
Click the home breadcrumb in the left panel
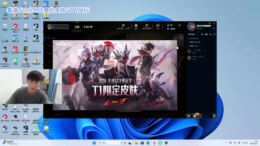click(52, 38)
